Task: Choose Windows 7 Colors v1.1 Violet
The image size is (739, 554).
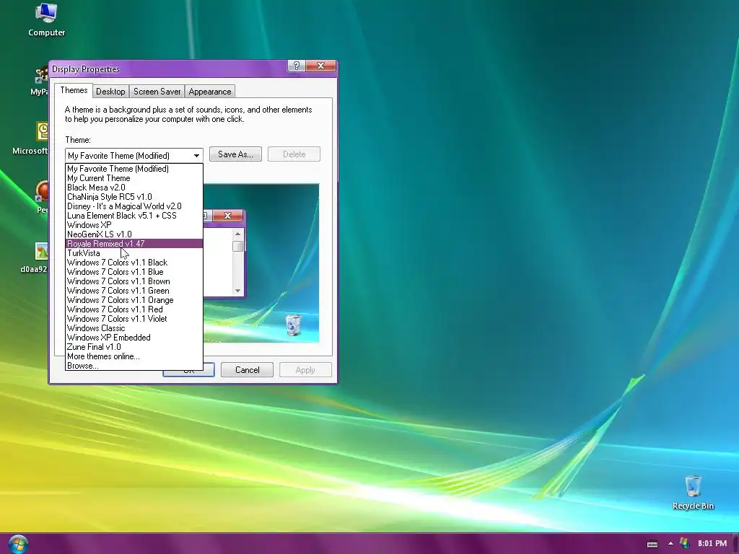Action: pyautogui.click(x=134, y=319)
